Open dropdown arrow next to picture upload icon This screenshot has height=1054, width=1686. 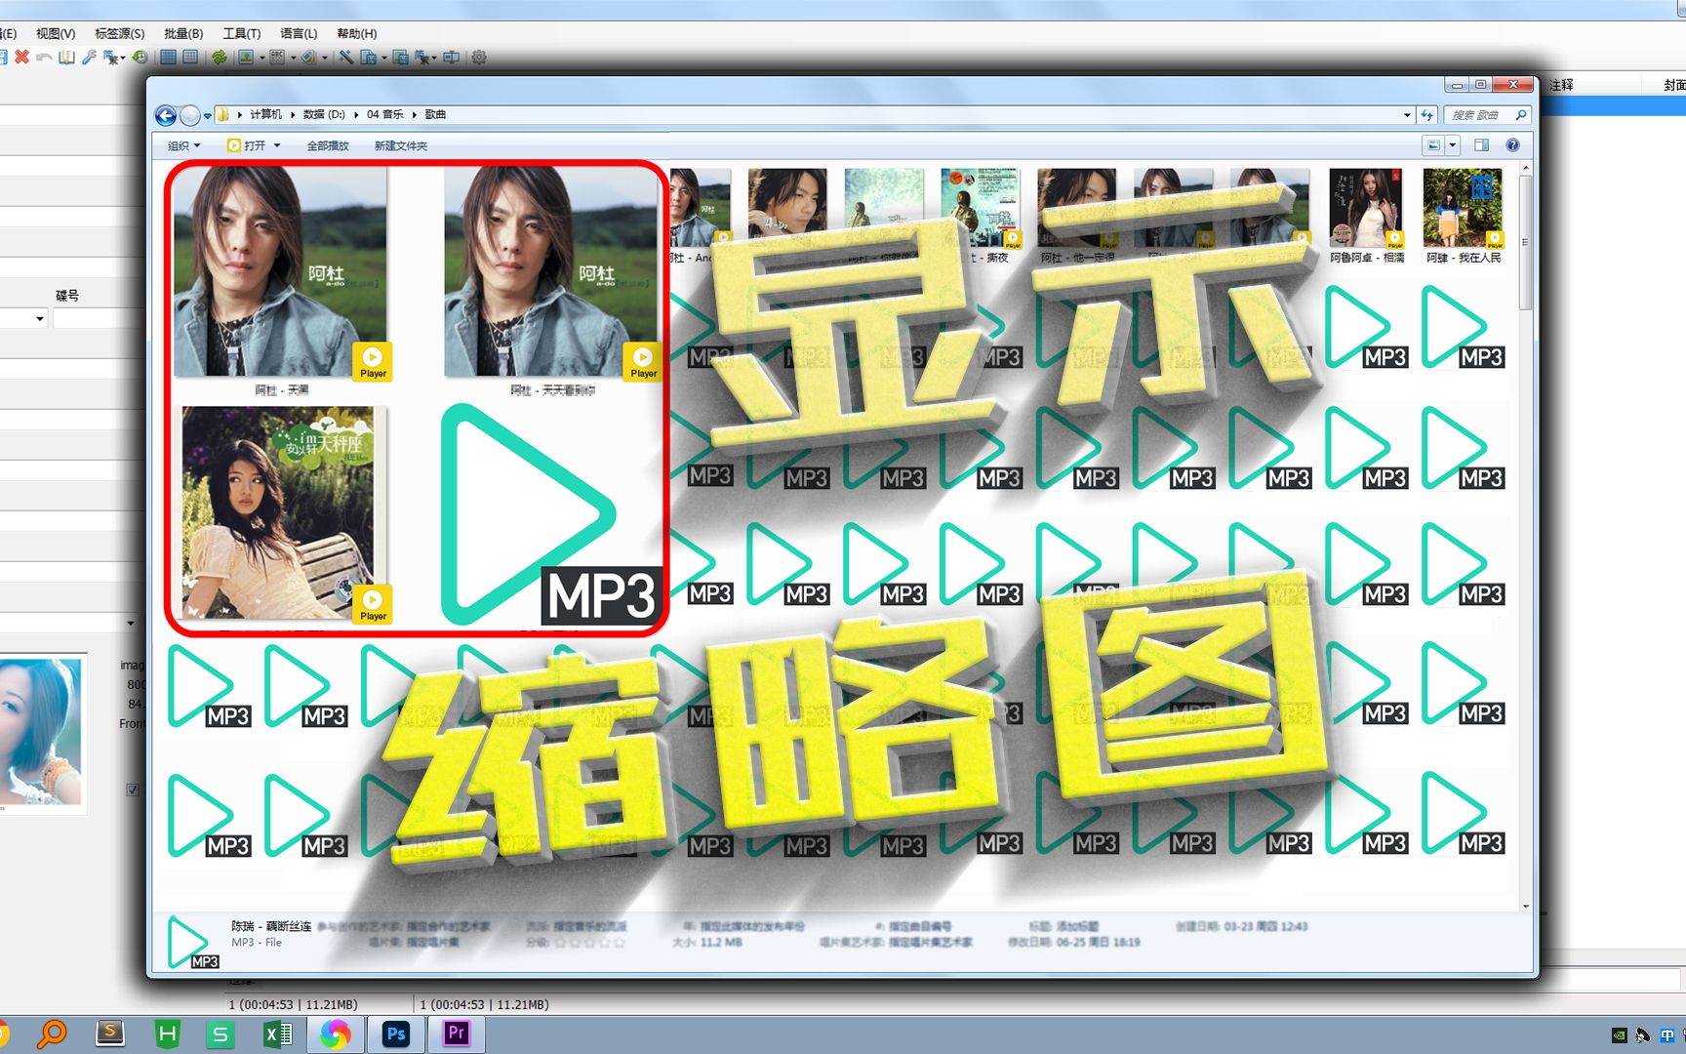click(x=261, y=58)
